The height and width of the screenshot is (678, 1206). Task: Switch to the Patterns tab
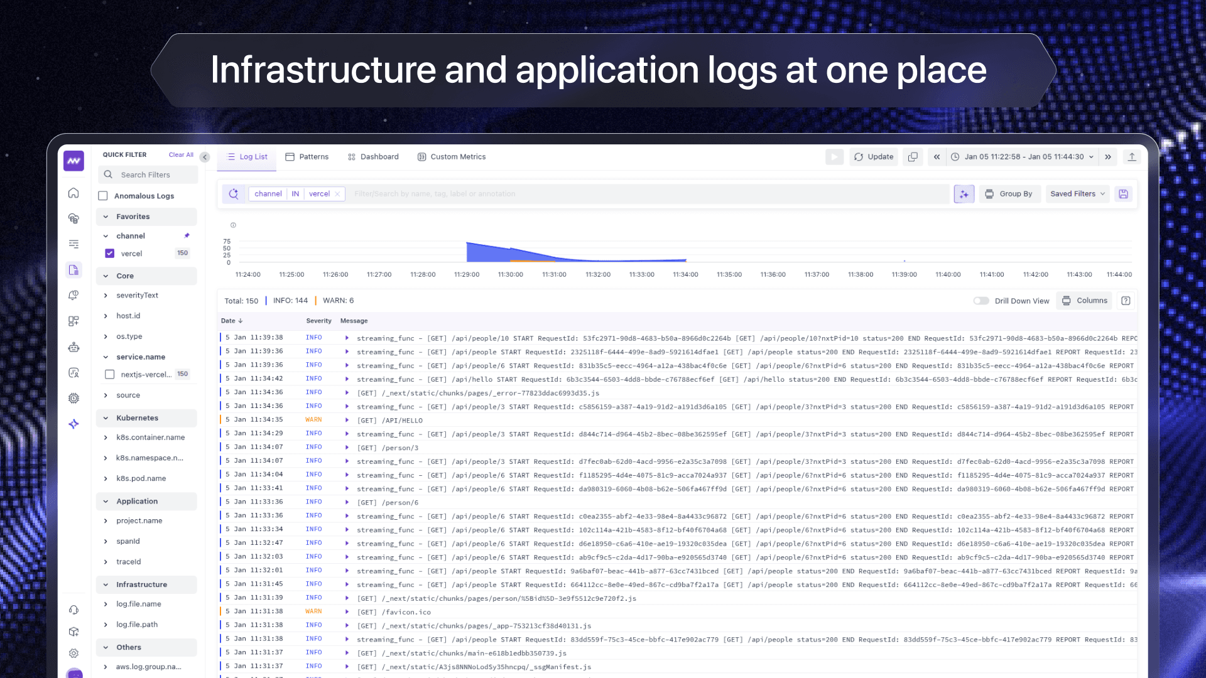point(307,157)
